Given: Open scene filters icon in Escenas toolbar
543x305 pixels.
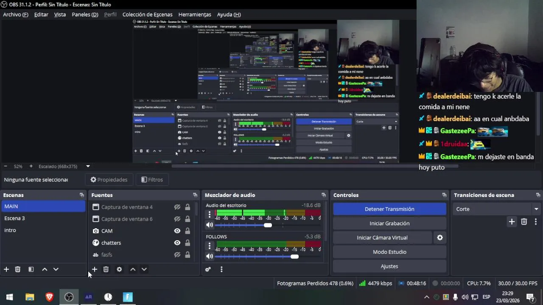Looking at the screenshot, I should tap(31, 269).
